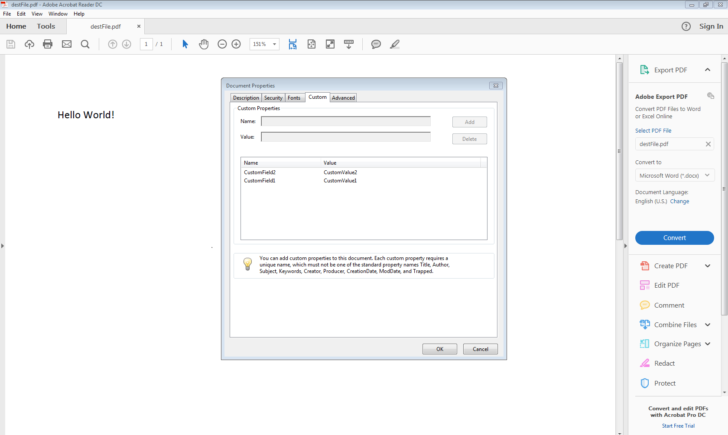Click the Search icon in the toolbar
The height and width of the screenshot is (435, 728).
pos(85,44)
